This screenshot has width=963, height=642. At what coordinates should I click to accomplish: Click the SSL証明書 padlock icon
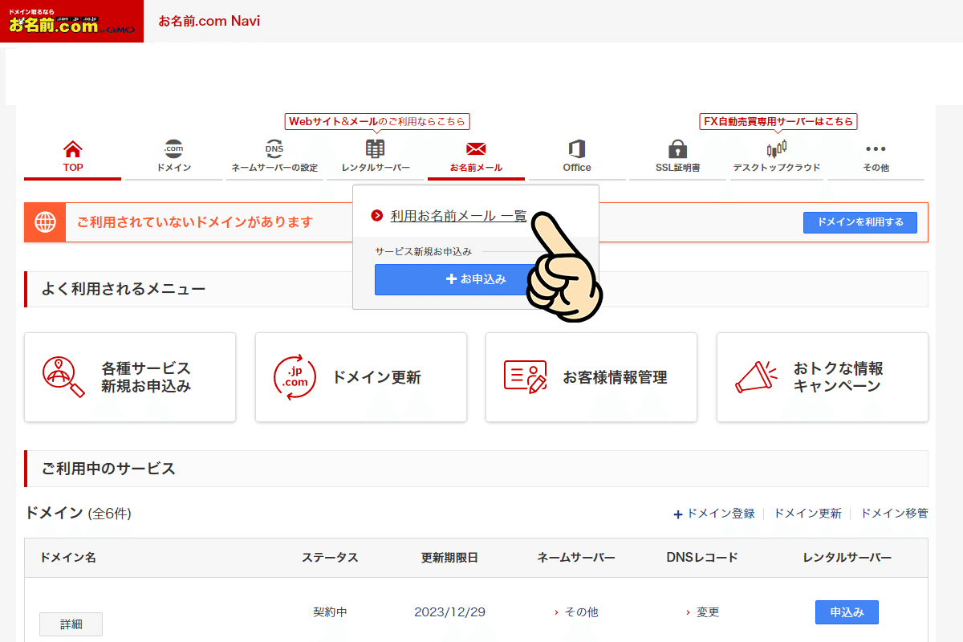click(677, 149)
